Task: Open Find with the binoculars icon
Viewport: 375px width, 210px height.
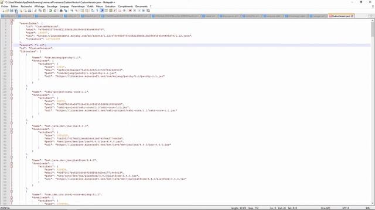Action: pyautogui.click(x=61, y=10)
